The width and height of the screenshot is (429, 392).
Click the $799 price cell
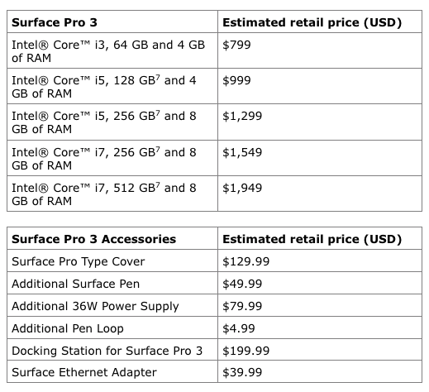click(320, 50)
